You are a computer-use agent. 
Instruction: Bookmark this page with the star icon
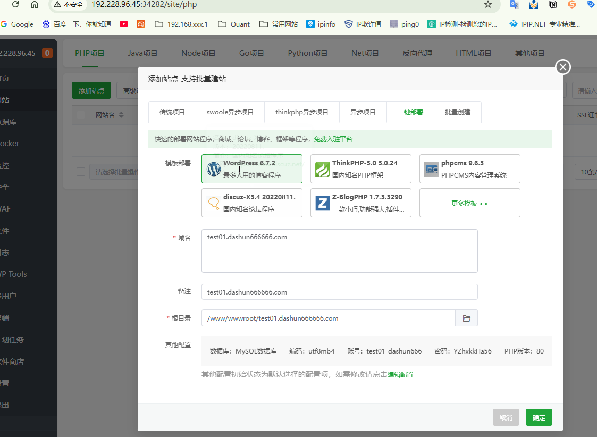pyautogui.click(x=487, y=5)
